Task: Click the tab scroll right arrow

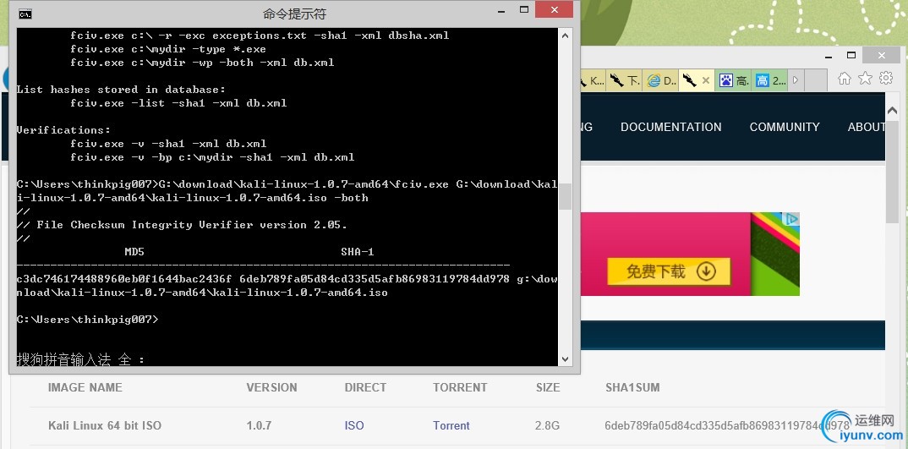Action: [795, 80]
